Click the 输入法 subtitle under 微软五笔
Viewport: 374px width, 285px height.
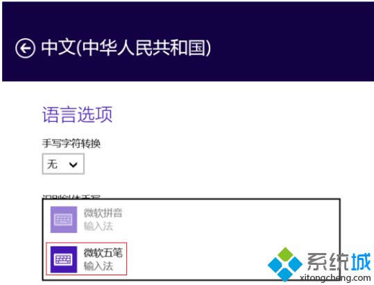pyautogui.click(x=99, y=266)
